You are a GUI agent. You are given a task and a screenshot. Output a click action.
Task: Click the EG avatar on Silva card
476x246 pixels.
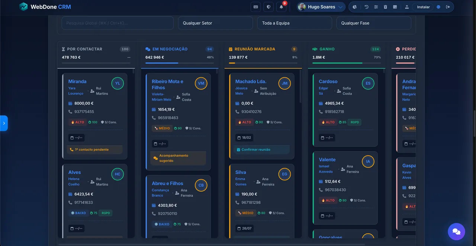284,174
